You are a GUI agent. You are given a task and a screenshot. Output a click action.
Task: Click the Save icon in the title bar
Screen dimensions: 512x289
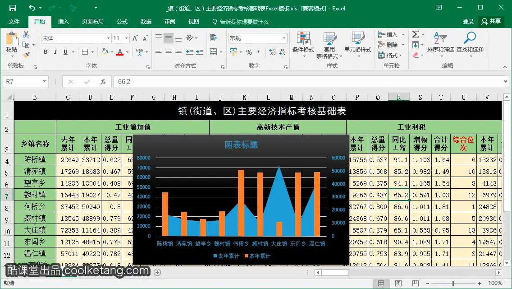point(13,8)
